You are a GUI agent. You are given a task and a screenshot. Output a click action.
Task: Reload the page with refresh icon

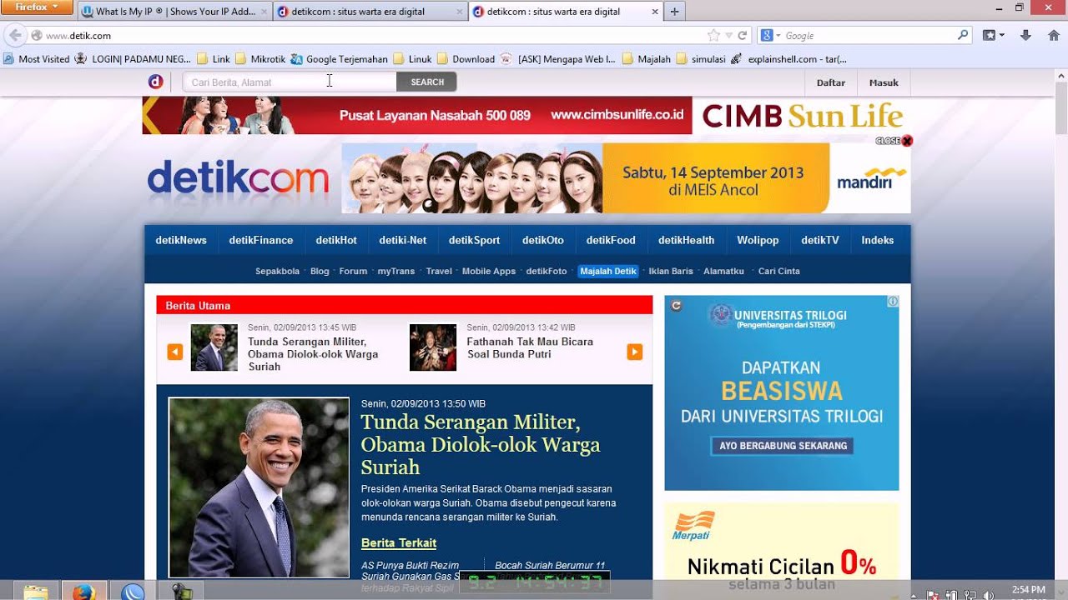pyautogui.click(x=742, y=36)
